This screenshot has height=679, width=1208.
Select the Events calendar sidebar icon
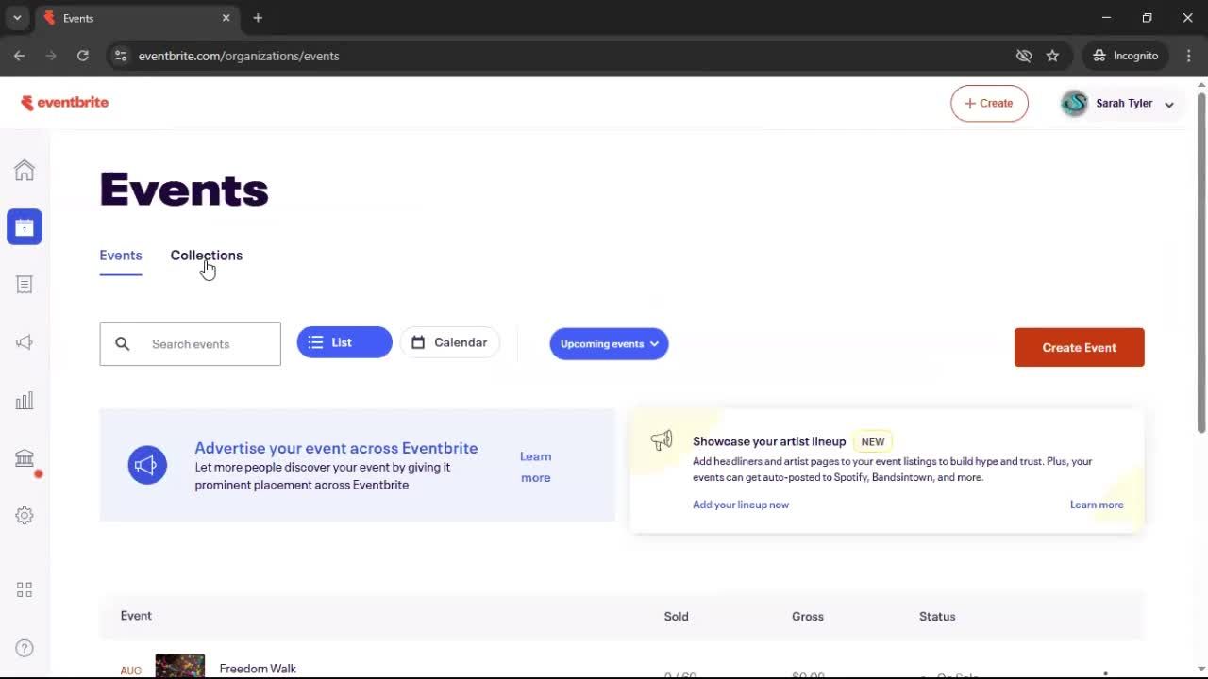coord(25,227)
